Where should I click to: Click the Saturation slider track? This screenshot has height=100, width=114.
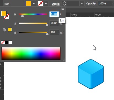pos(33,23)
